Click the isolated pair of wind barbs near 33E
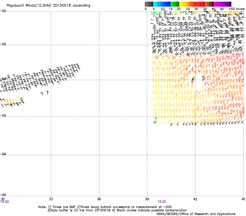 (x=45, y=93)
